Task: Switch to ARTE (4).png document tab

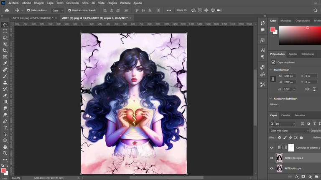Action: tap(33, 18)
